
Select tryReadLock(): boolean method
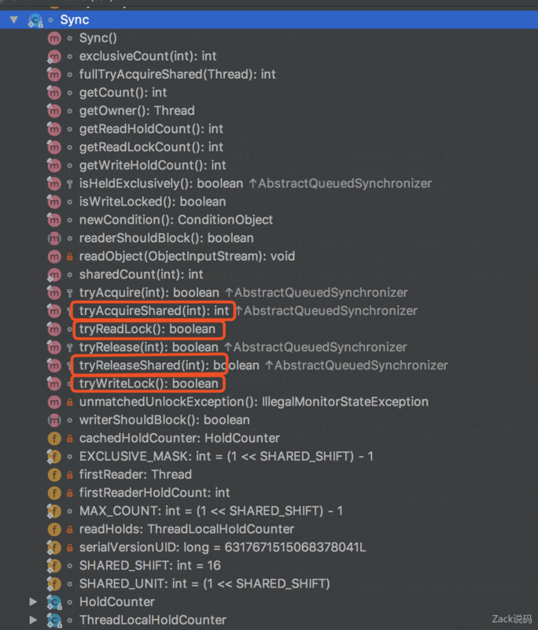tap(147, 329)
